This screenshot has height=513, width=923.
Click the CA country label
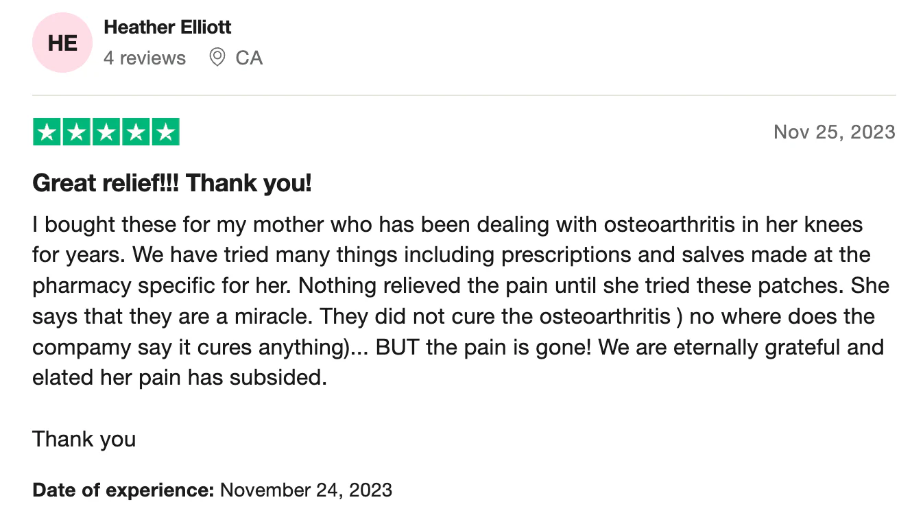(249, 58)
